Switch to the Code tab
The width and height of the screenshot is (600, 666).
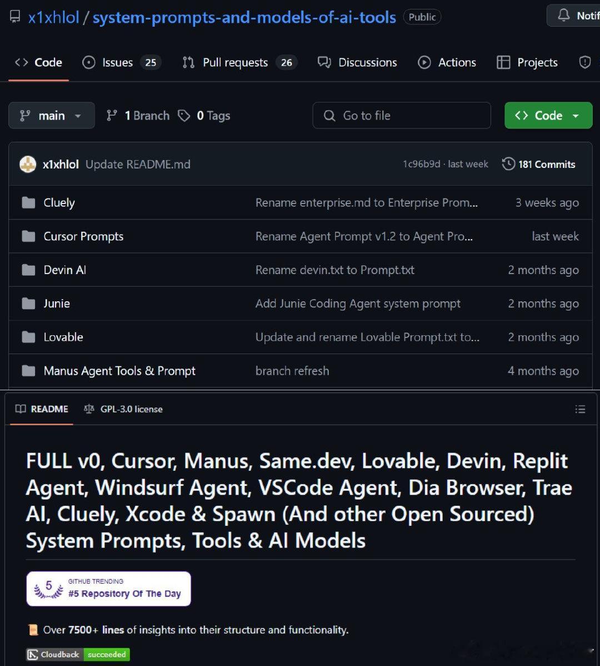(39, 62)
